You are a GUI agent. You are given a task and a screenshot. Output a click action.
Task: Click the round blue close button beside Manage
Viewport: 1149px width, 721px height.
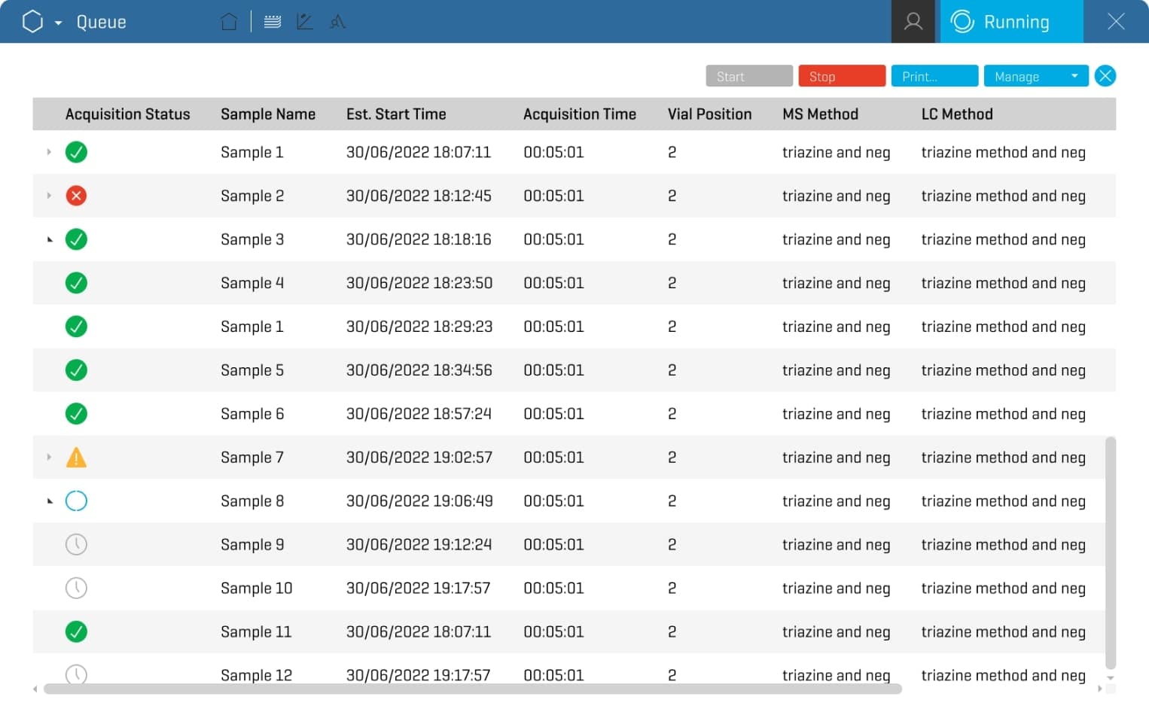pos(1105,76)
